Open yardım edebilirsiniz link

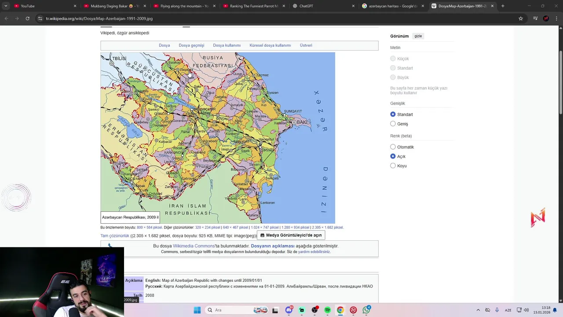[314, 252]
